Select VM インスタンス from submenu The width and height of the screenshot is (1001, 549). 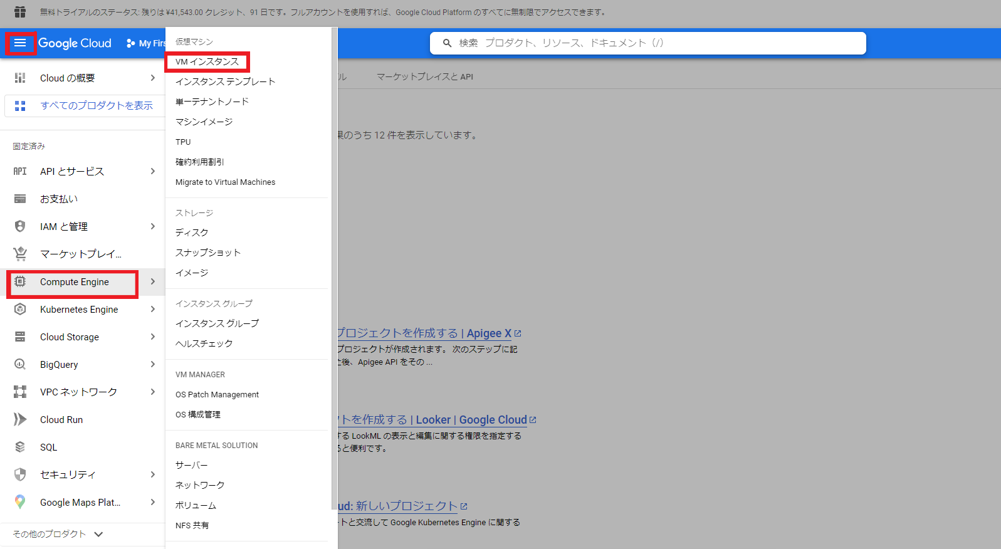pos(207,61)
